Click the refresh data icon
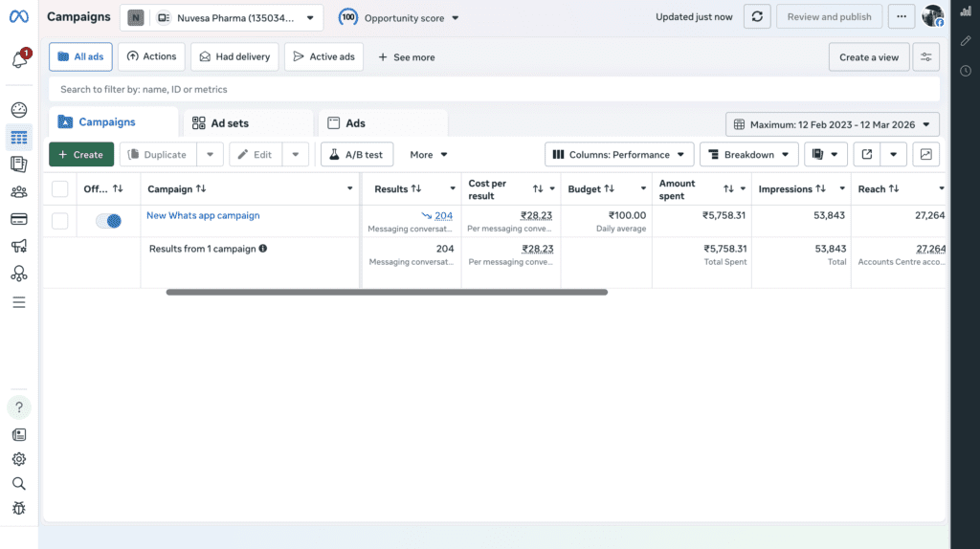The height and width of the screenshot is (549, 980). pyautogui.click(x=757, y=17)
